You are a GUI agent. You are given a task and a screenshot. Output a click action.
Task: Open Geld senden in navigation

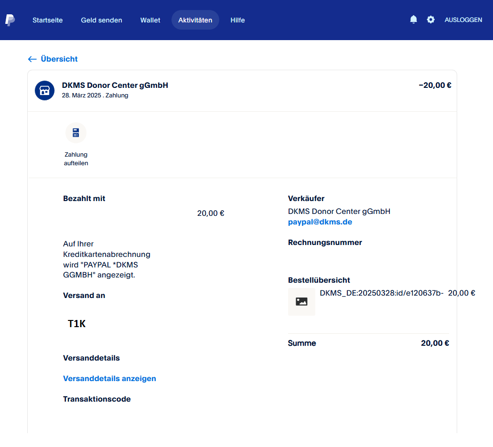[x=101, y=20]
